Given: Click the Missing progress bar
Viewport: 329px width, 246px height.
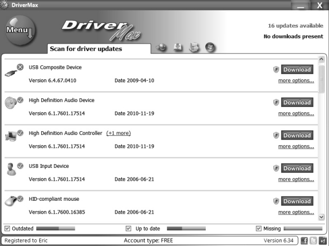Looking at the screenshot, I should (303, 229).
